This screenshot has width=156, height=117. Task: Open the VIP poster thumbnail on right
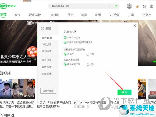click(142, 89)
